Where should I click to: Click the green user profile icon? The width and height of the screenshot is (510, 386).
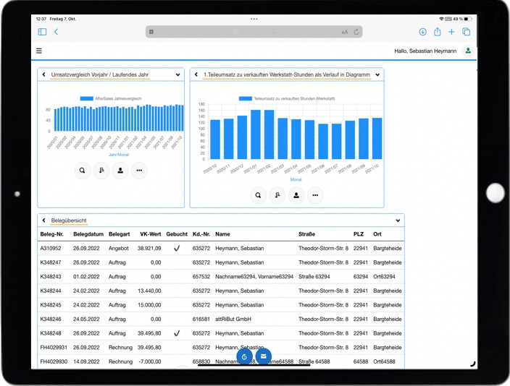[x=468, y=51]
